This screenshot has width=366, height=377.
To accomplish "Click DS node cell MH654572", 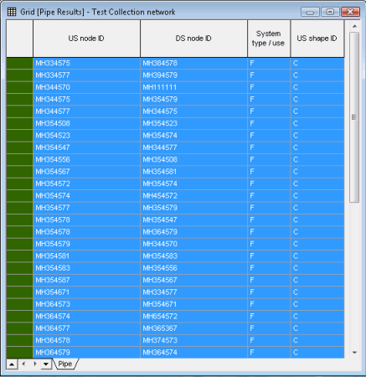I will tap(193, 317).
